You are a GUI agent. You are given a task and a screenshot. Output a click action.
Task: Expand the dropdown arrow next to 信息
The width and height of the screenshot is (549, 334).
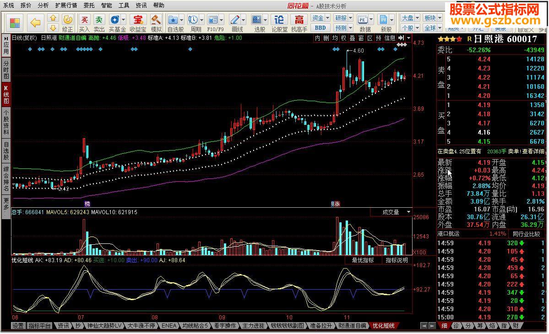click(408, 38)
